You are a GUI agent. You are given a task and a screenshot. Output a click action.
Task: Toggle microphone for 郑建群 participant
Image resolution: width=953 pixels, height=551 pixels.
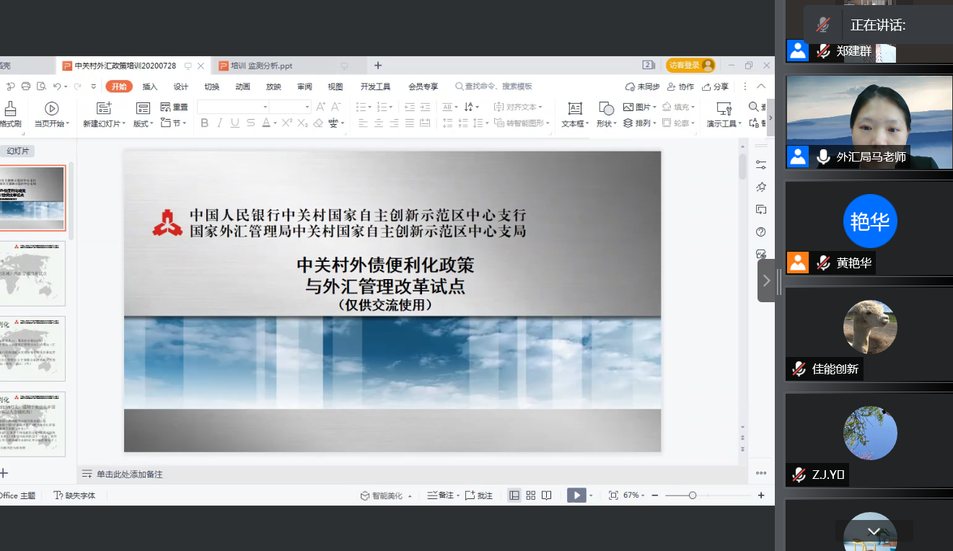click(x=822, y=51)
